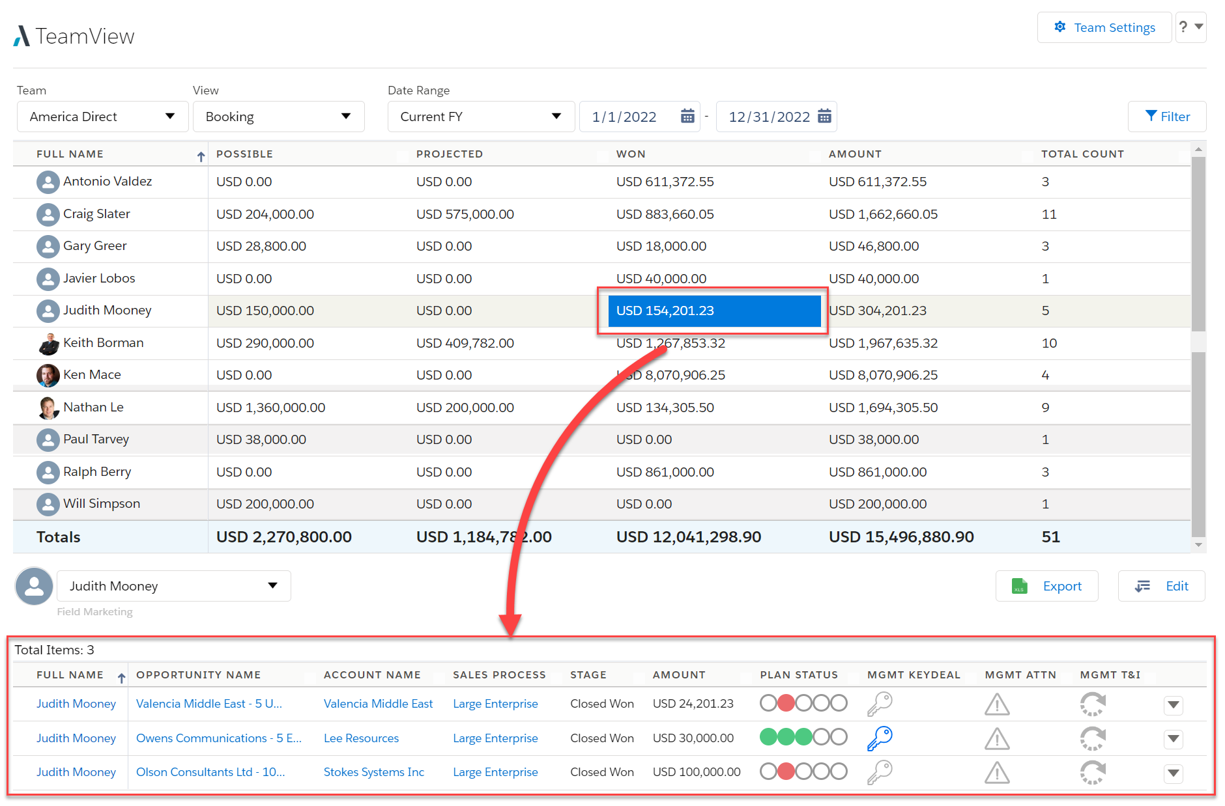Click the team table vertical scrollbar thumb
This screenshot has width=1225, height=806.
click(x=1198, y=244)
